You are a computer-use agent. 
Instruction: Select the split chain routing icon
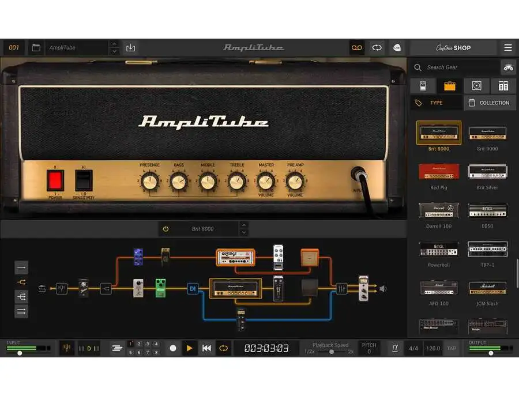[x=21, y=282]
